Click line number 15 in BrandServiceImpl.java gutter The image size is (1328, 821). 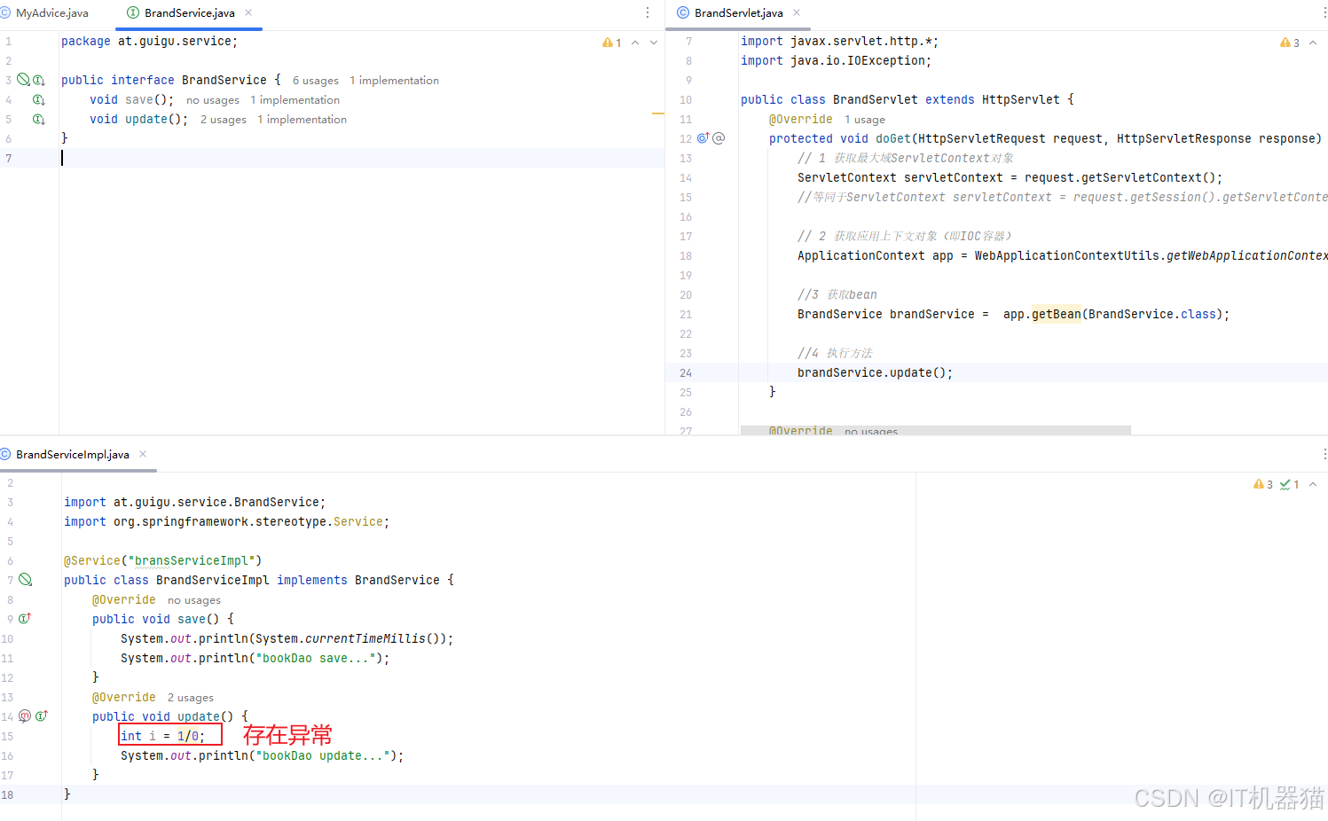point(7,737)
